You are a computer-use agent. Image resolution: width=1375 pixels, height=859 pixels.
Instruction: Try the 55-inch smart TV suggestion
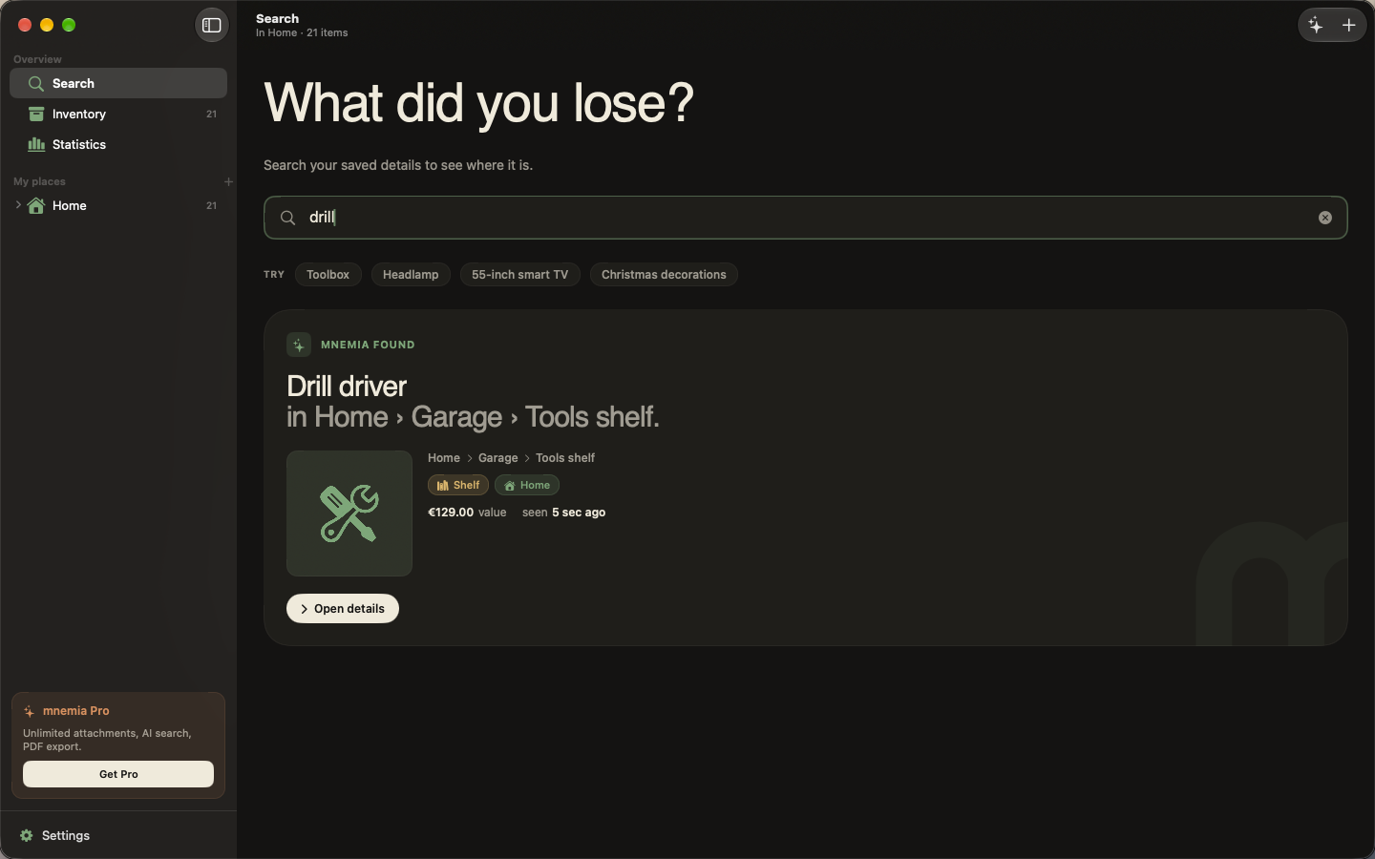tap(519, 275)
